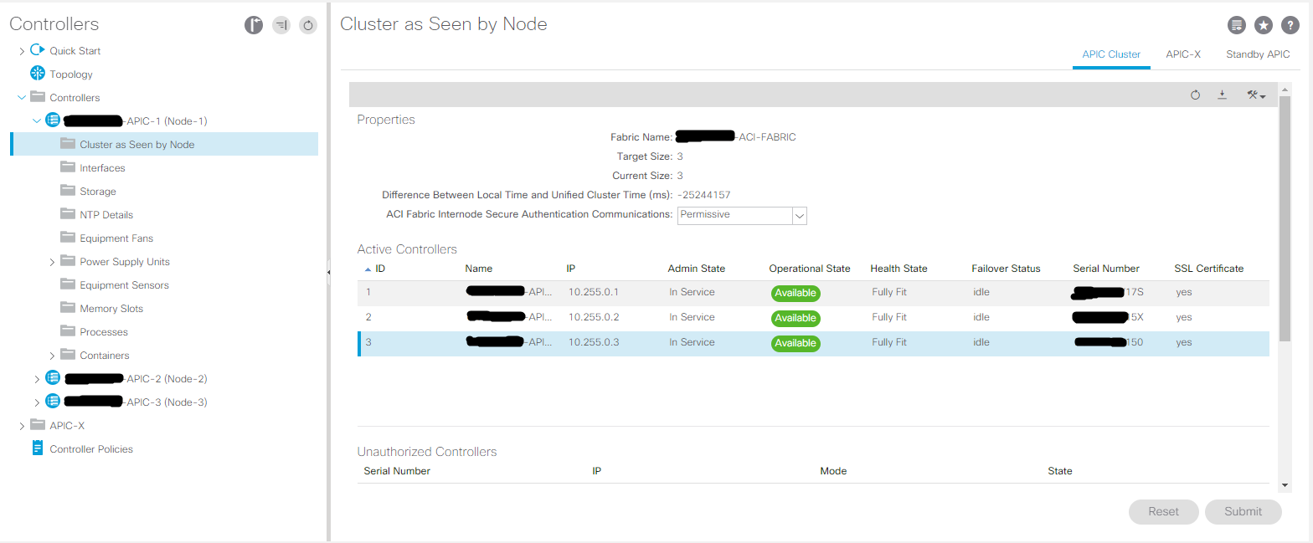Click the Available badge for controller 1
The width and height of the screenshot is (1313, 543).
pyautogui.click(x=796, y=294)
